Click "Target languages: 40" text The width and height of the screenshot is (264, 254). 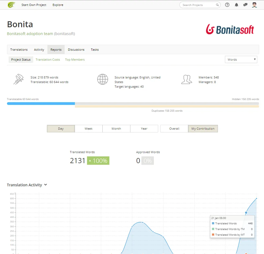tap(129, 87)
